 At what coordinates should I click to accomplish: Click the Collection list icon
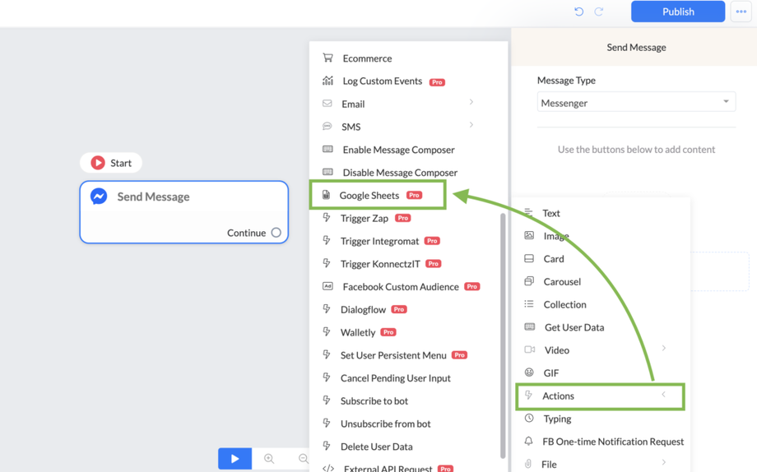(x=529, y=303)
